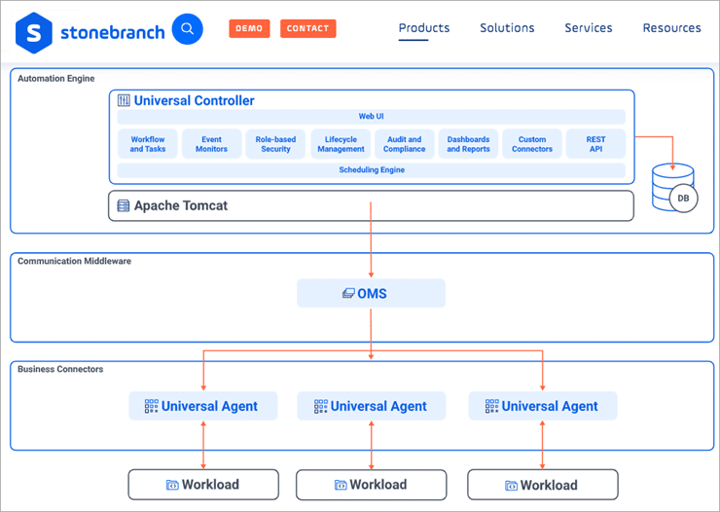The image size is (720, 512).
Task: Click the Apache Tomcat label
Action: point(181,205)
